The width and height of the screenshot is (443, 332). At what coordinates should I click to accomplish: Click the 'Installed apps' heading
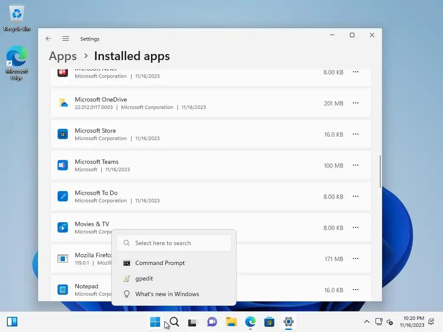(x=132, y=56)
